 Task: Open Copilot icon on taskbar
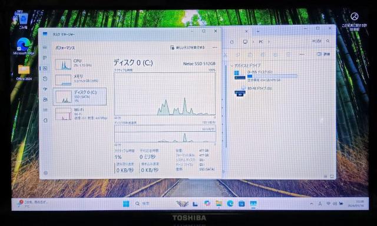[x=207, y=204]
